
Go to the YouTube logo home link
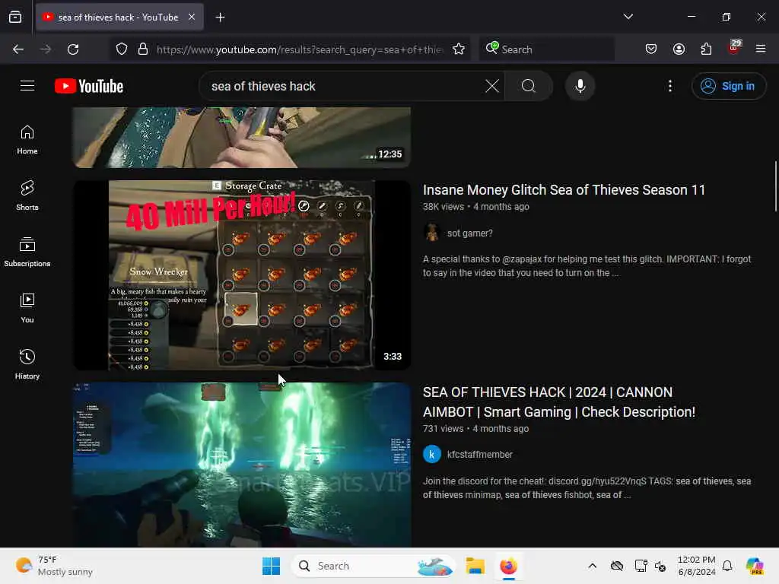pyautogui.click(x=89, y=86)
